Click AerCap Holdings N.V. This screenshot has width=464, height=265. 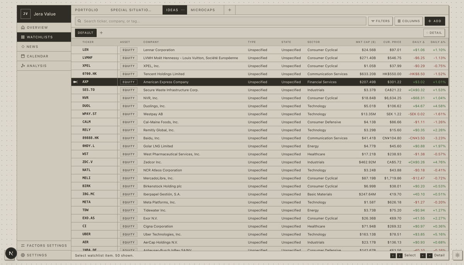tap(160, 242)
